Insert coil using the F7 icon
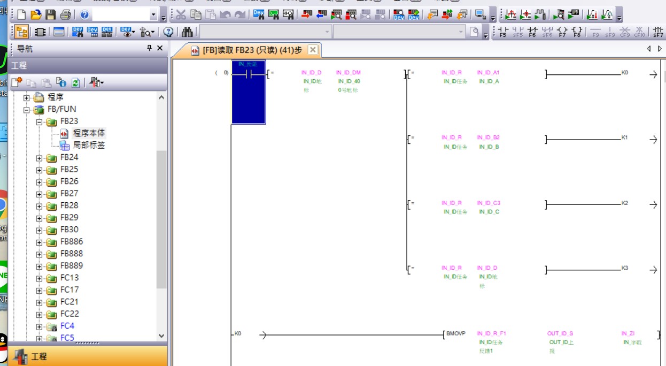Screen dimensions: 666x366 point(562,32)
